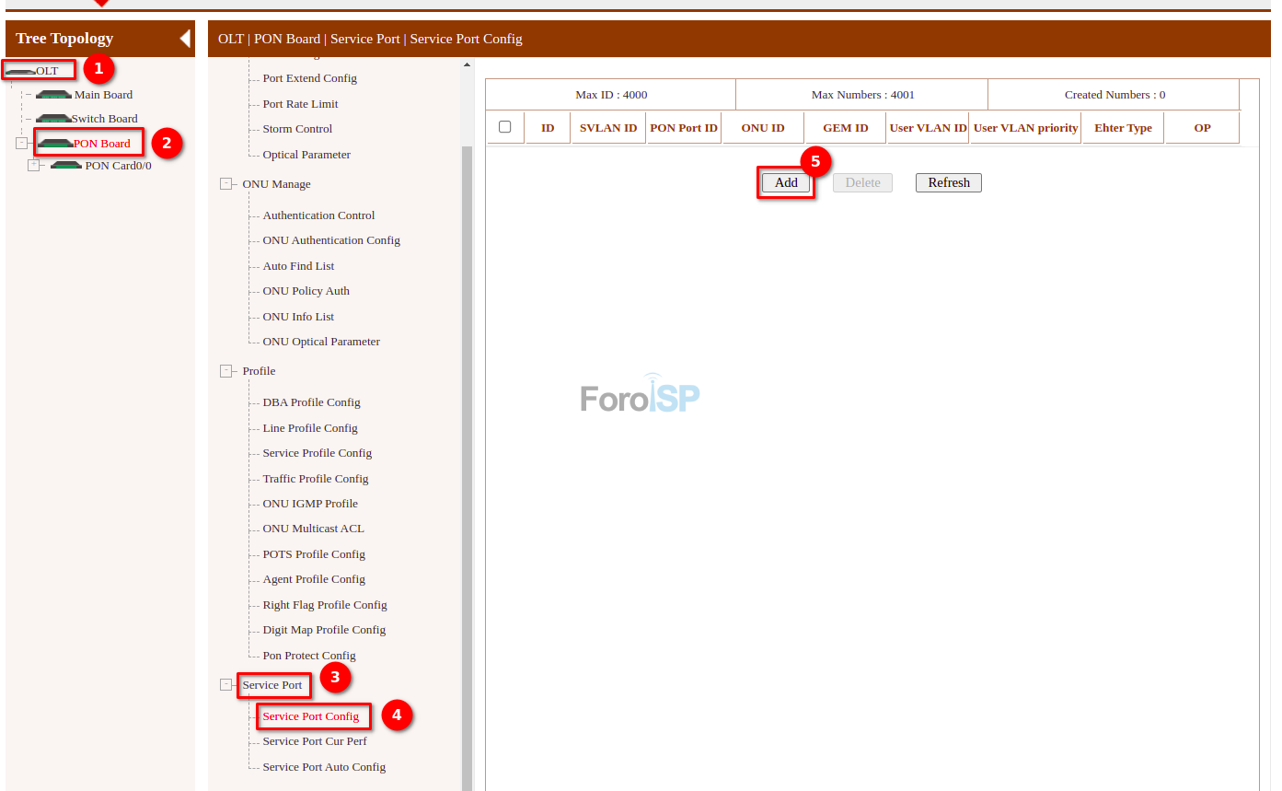Click the Switch Board device icon
1282x791 pixels.
[53, 119]
